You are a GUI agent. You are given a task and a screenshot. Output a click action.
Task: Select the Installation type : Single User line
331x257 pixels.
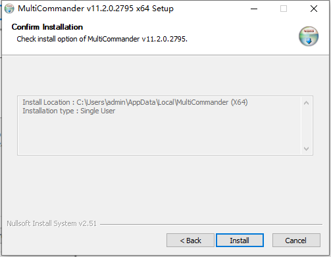click(x=68, y=111)
